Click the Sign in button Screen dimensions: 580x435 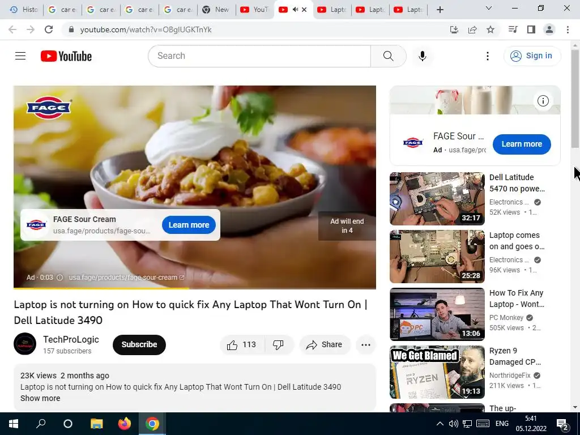[532, 56]
